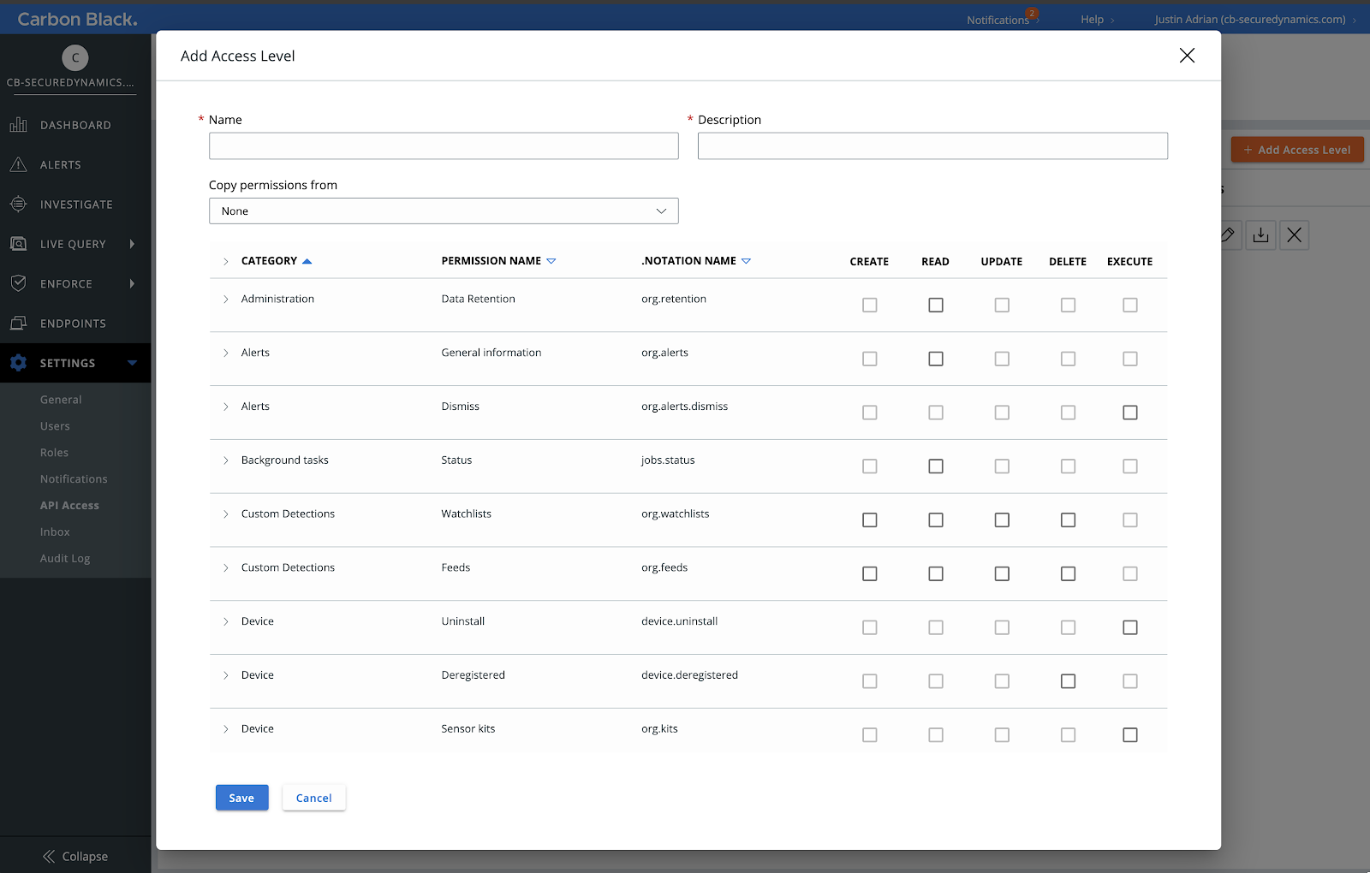Open General settings page
Image resolution: width=1370 pixels, height=873 pixels.
click(x=61, y=400)
